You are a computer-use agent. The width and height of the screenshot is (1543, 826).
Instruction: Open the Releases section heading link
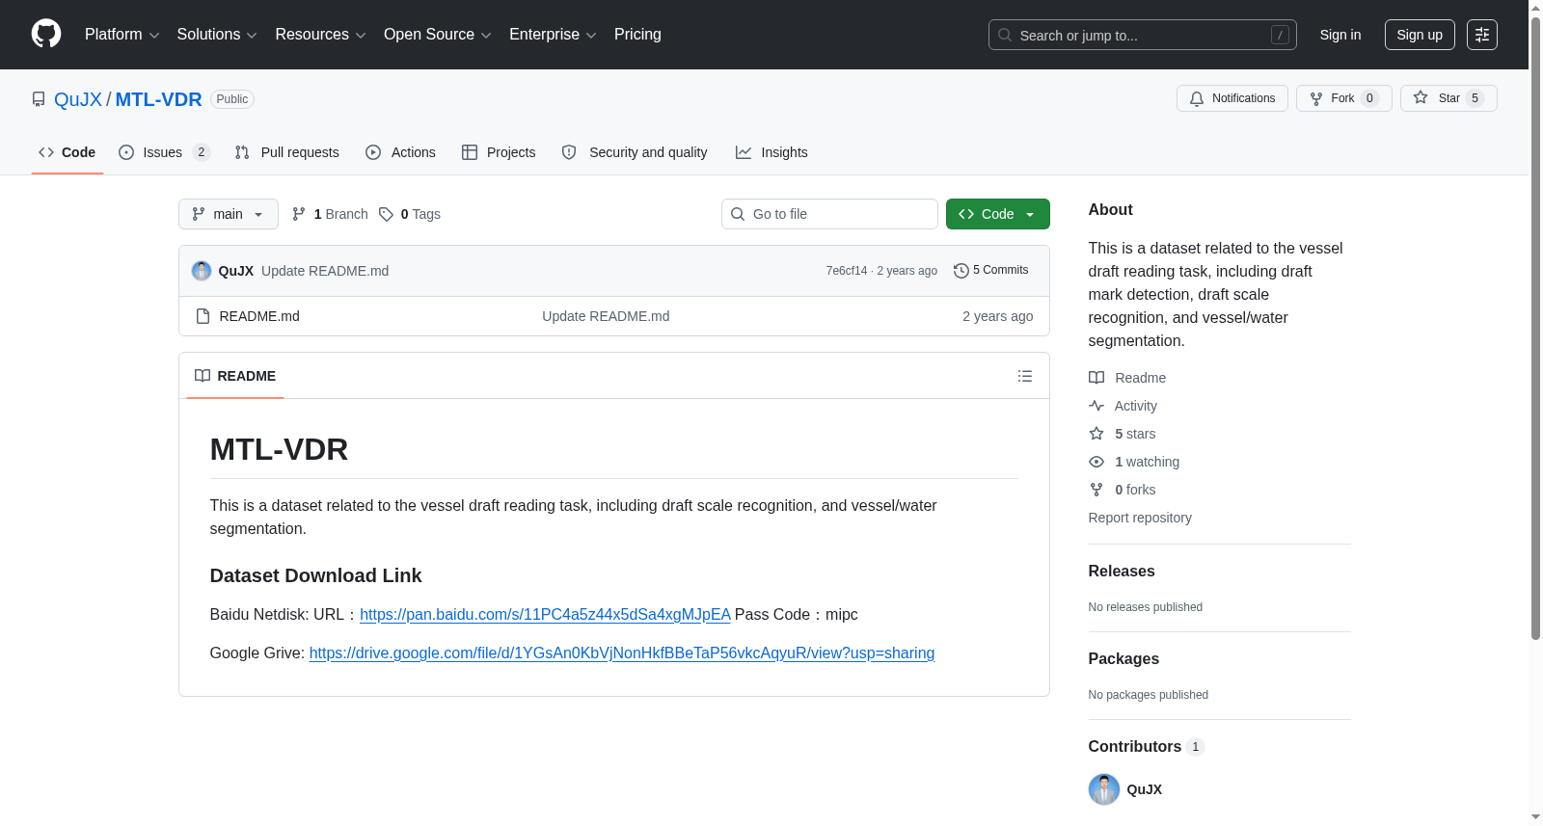coord(1122,572)
